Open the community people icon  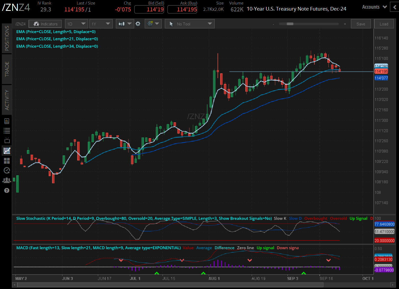(7, 180)
